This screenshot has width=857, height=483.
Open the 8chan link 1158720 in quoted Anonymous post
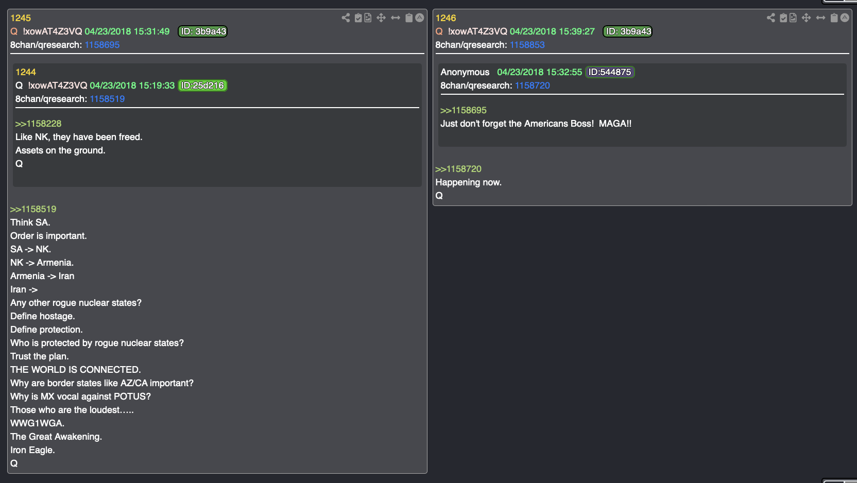[x=533, y=85]
